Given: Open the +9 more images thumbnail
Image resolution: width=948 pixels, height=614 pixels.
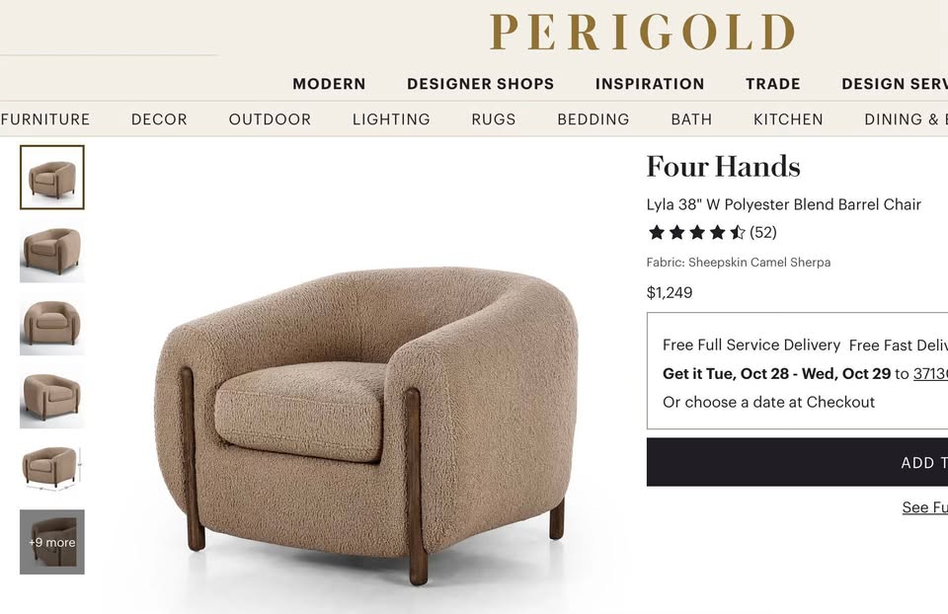Looking at the screenshot, I should click(52, 542).
